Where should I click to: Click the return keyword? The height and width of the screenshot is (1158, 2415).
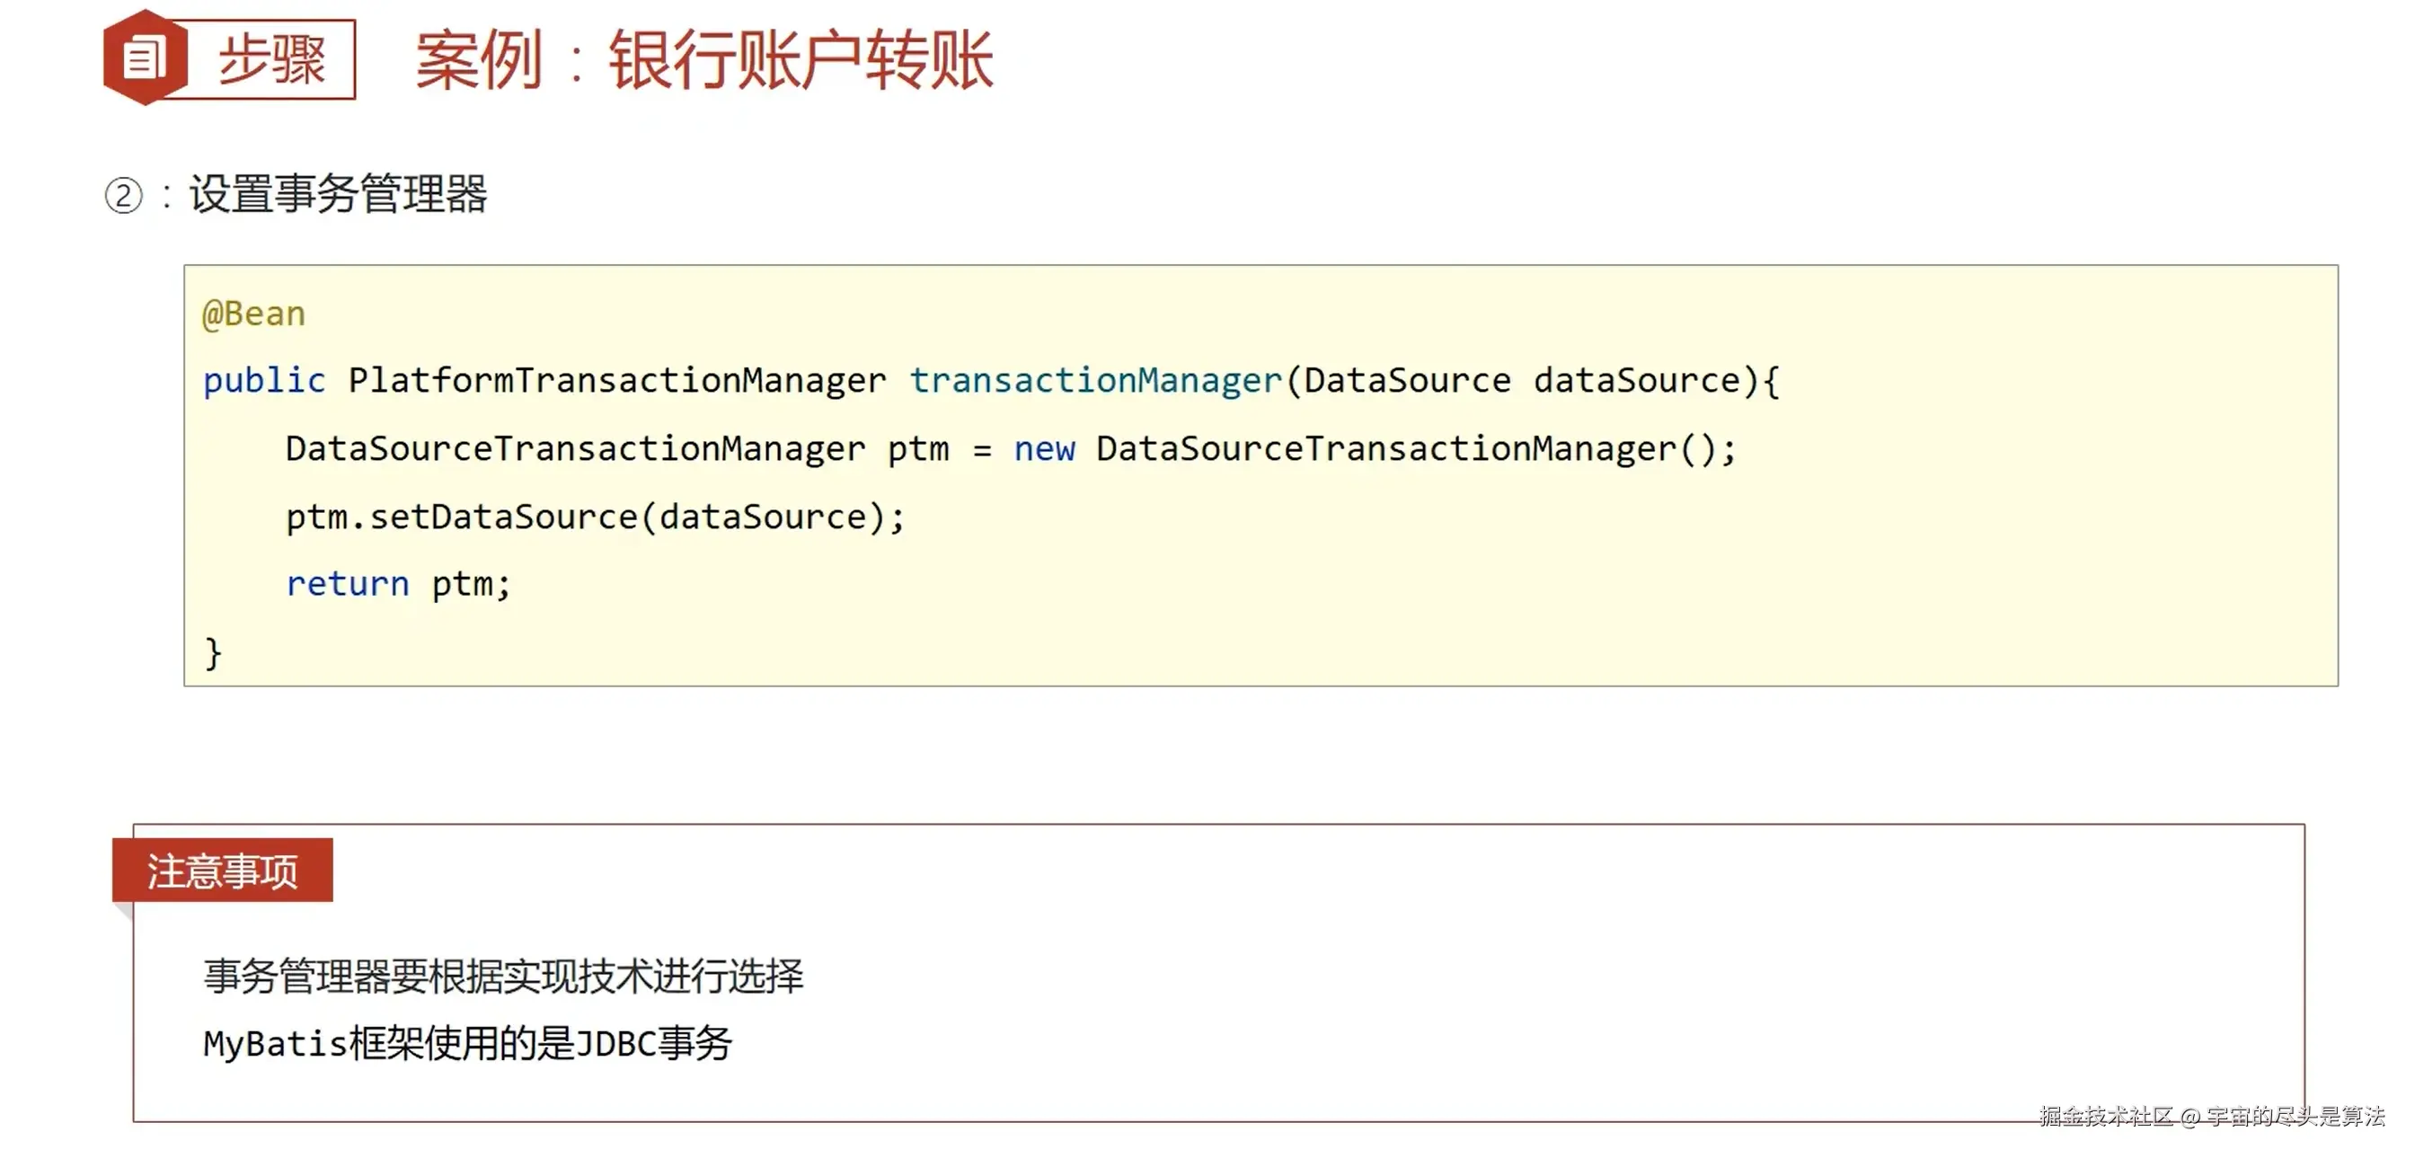coord(348,584)
